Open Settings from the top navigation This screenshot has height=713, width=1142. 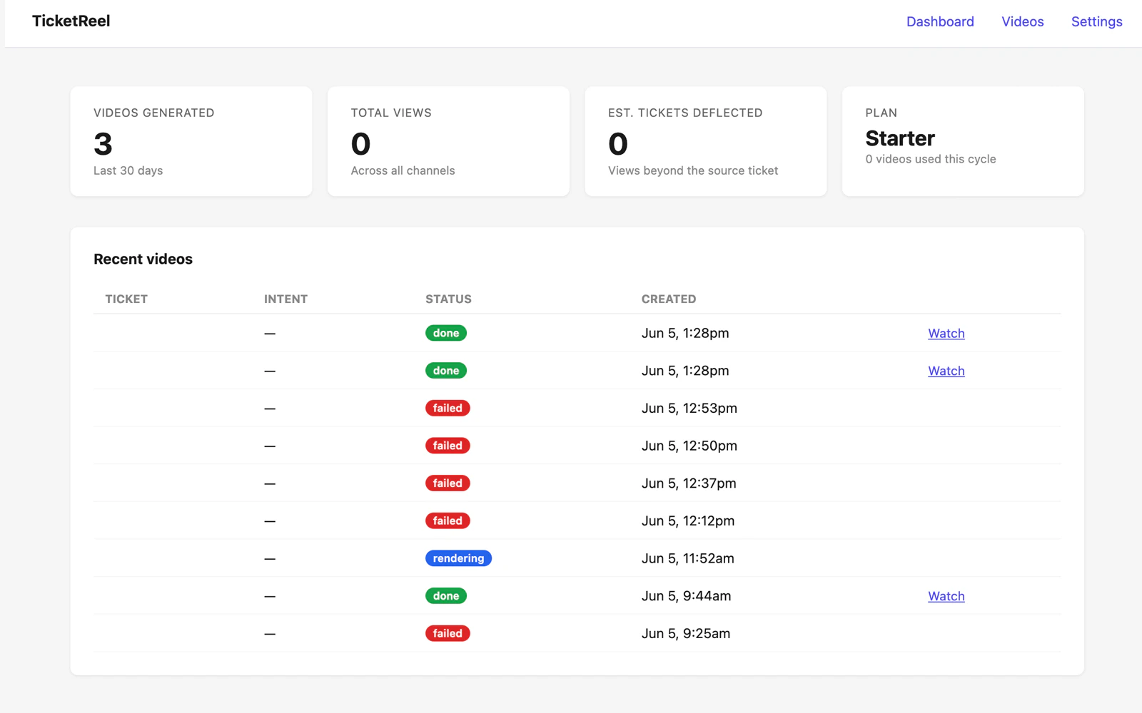pyautogui.click(x=1096, y=21)
